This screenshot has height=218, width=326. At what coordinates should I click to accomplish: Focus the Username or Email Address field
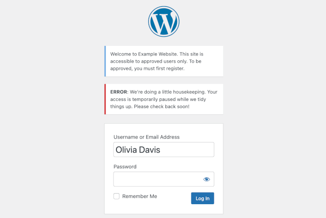[163, 150]
